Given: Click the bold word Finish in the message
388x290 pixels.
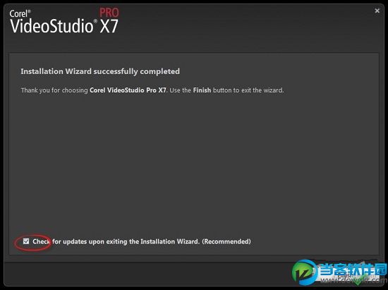Looking at the screenshot, I should [x=202, y=90].
